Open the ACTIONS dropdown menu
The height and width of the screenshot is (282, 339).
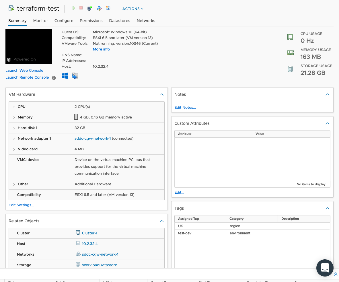pyautogui.click(x=133, y=9)
